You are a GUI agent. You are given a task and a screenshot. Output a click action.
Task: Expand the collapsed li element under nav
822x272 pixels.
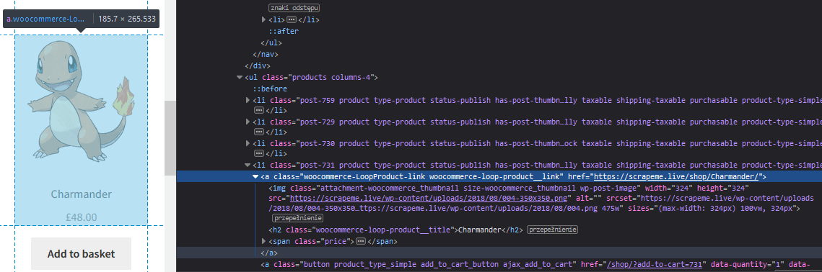263,20
